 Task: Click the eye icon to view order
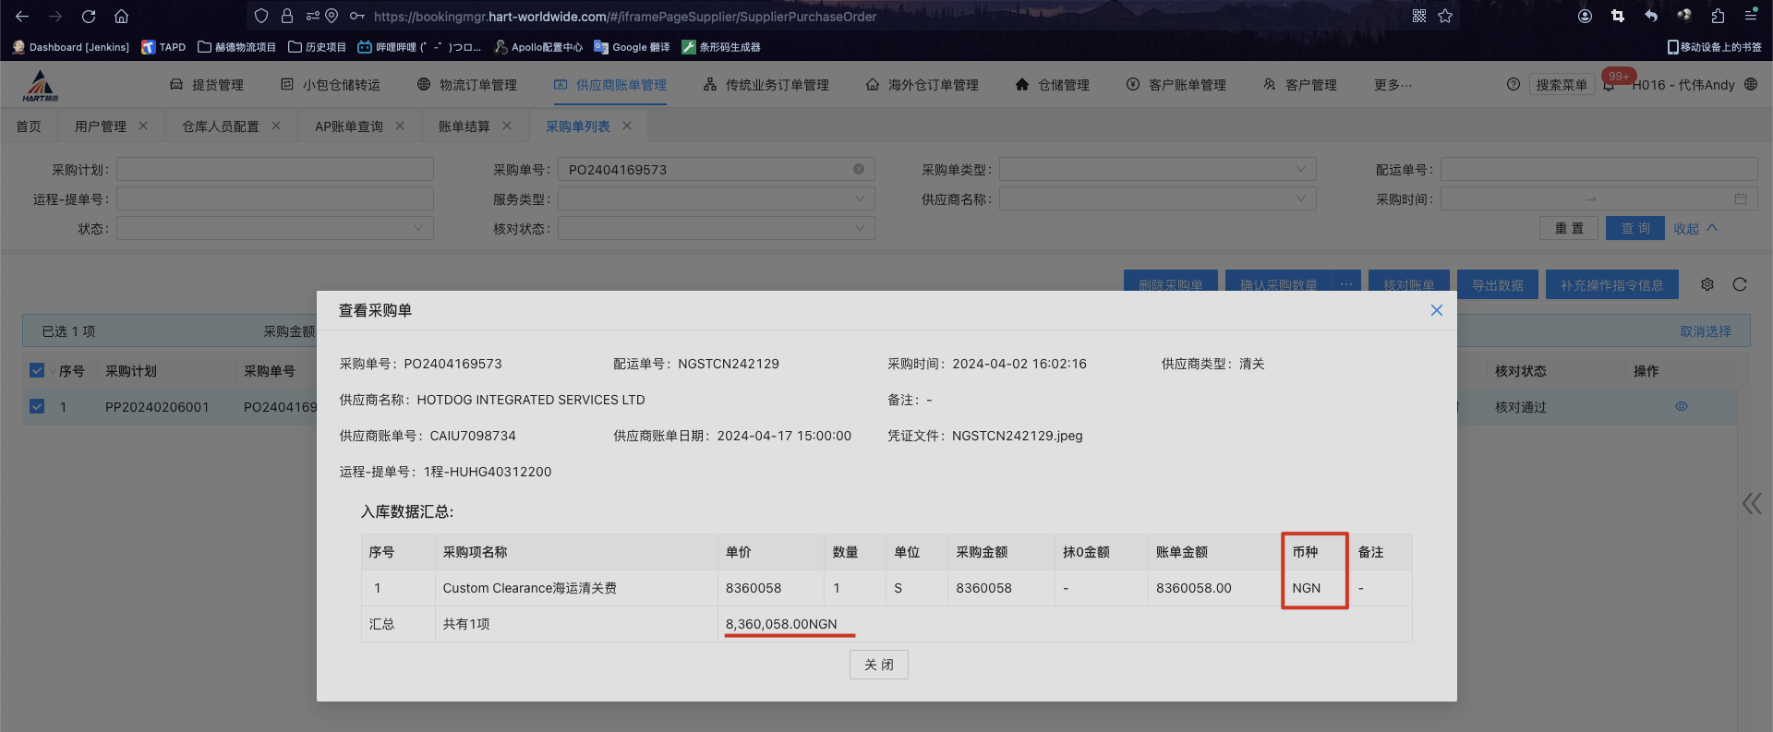point(1682,406)
